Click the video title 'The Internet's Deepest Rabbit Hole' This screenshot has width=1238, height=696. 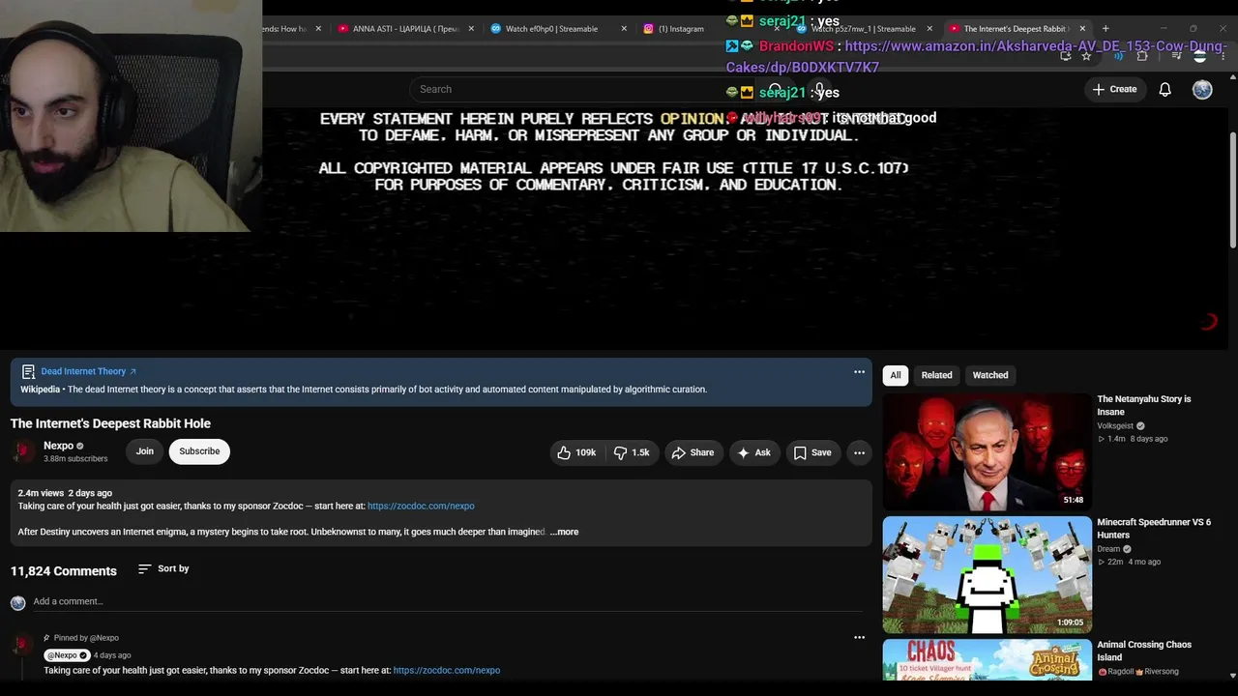point(110,423)
